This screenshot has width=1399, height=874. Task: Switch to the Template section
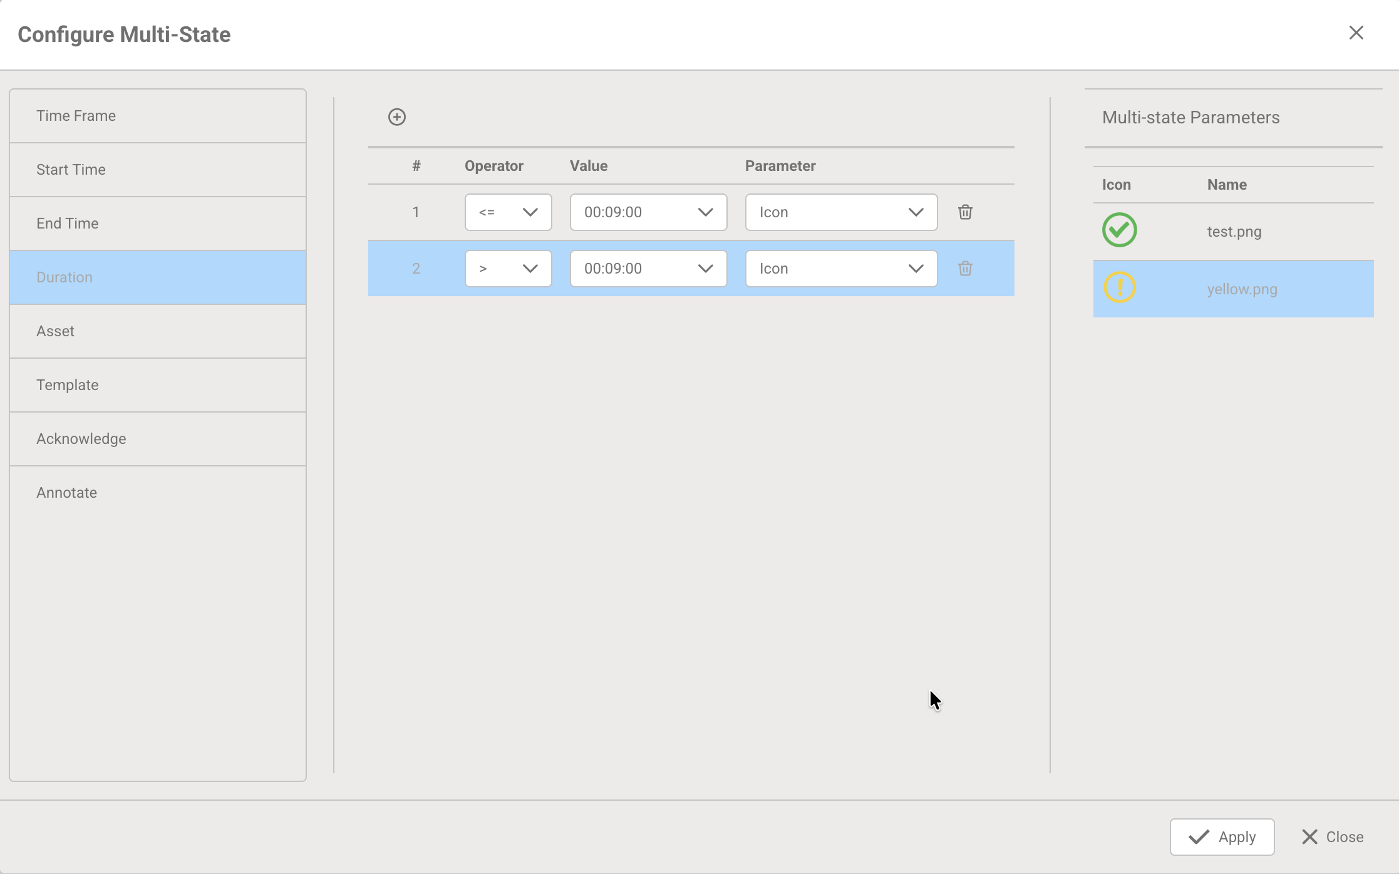click(x=157, y=384)
